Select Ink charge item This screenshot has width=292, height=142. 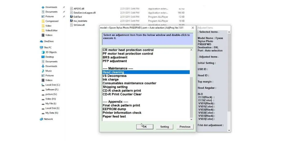pyautogui.click(x=111, y=80)
